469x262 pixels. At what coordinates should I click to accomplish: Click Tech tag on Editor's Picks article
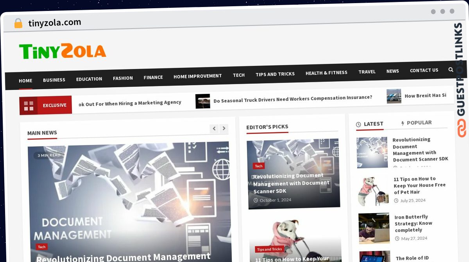[x=259, y=166]
